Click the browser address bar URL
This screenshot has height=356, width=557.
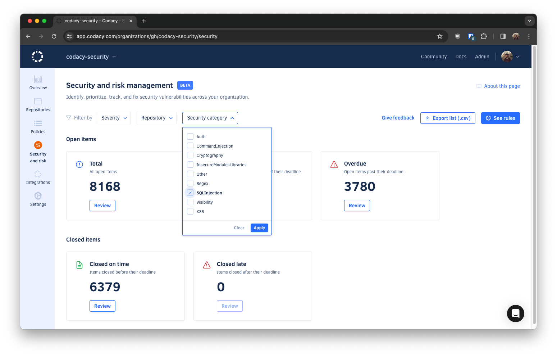[147, 36]
